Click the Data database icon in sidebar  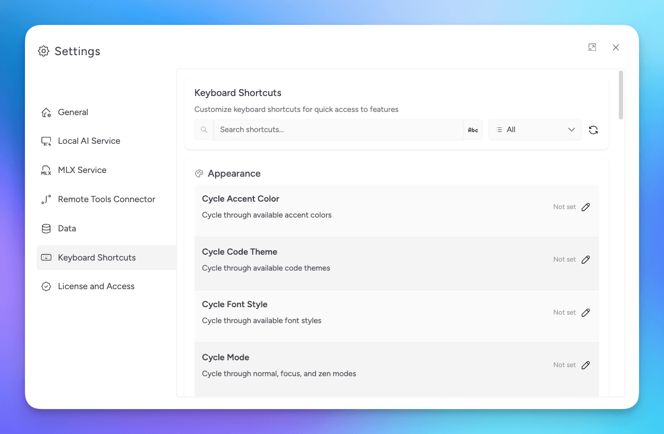click(46, 228)
